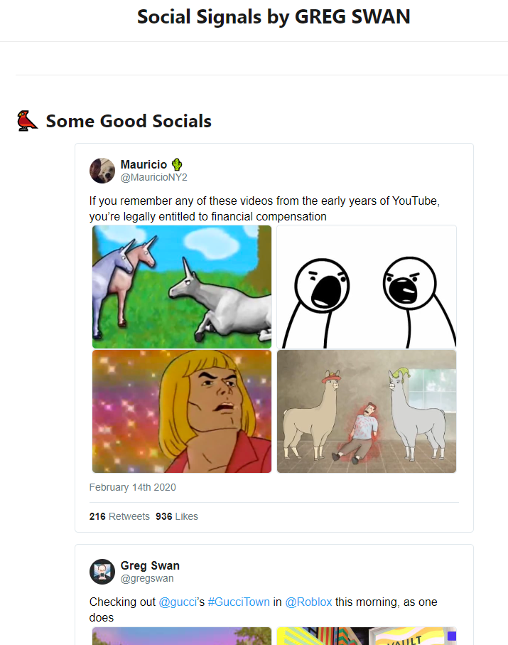Click the February 14th 2020 date
This screenshot has width=508, height=645.
tap(133, 487)
